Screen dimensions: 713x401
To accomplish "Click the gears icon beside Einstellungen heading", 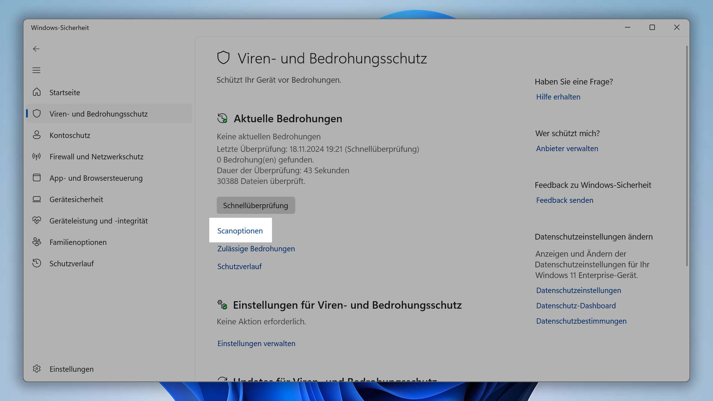I will click(x=222, y=305).
